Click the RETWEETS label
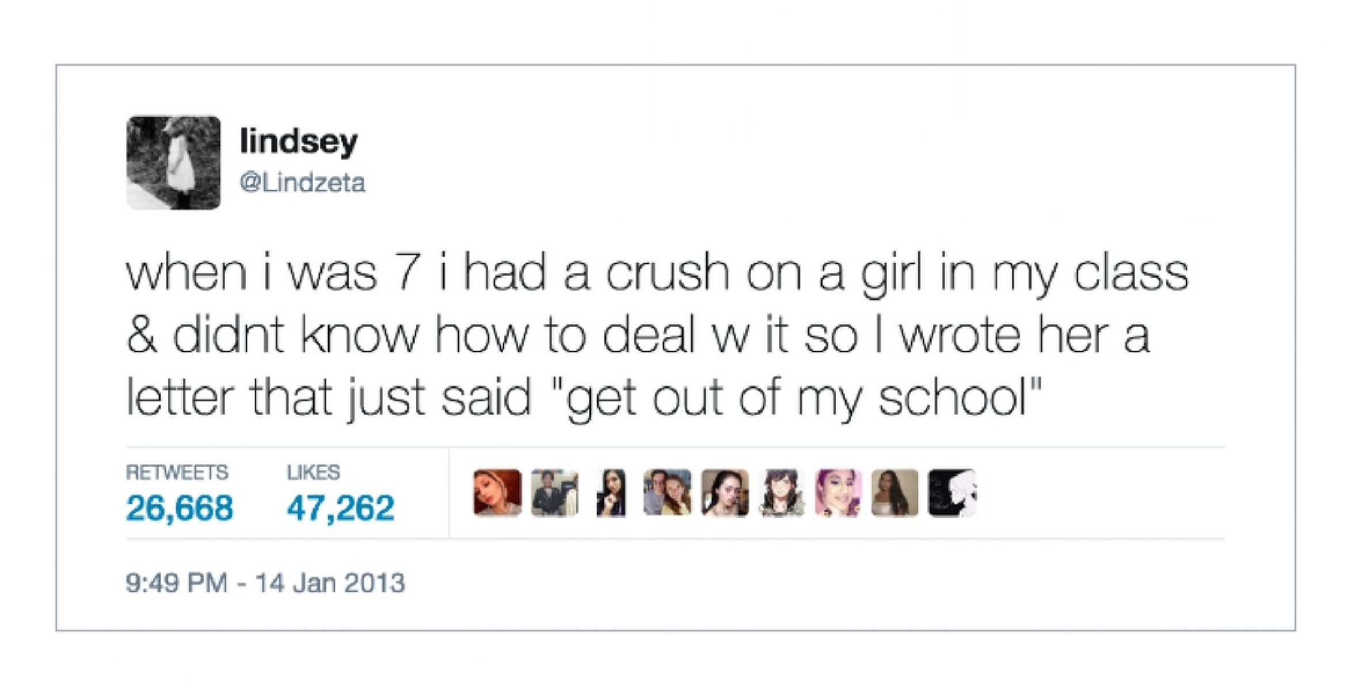Screen dimensions: 1347x695 click(x=177, y=472)
